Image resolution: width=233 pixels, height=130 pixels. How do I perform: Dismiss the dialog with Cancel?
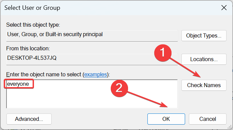click(208, 119)
